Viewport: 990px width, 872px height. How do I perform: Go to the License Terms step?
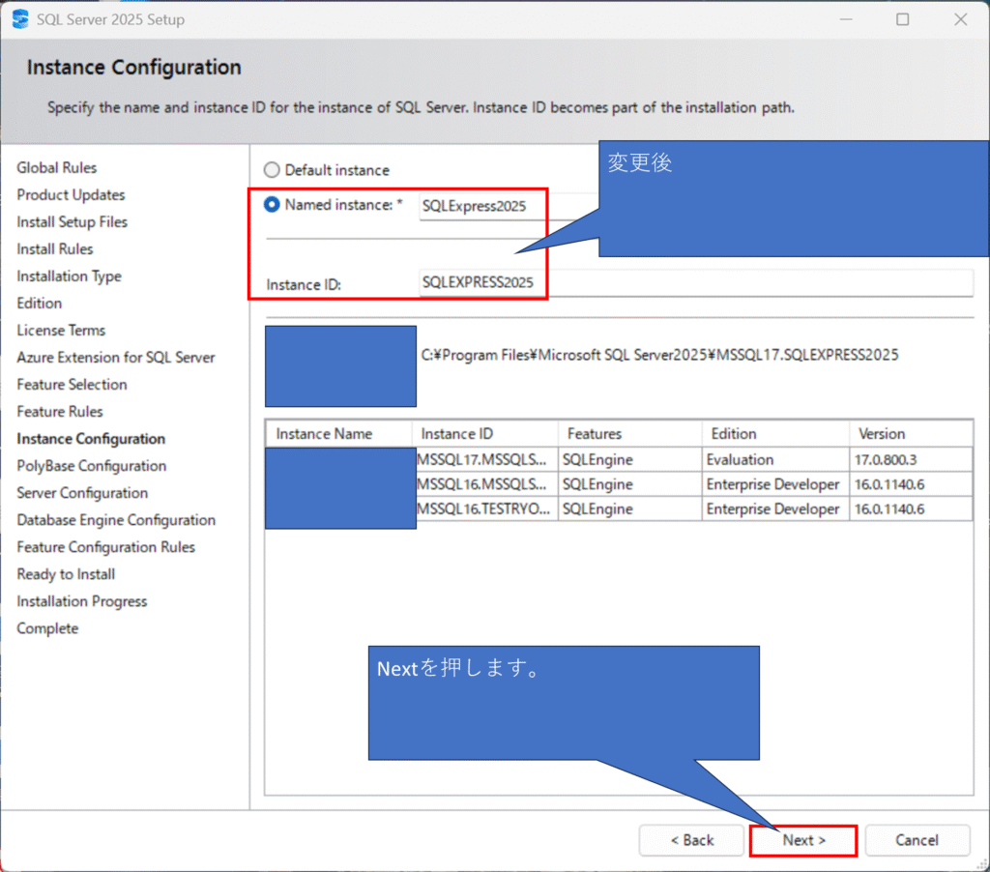[61, 331]
